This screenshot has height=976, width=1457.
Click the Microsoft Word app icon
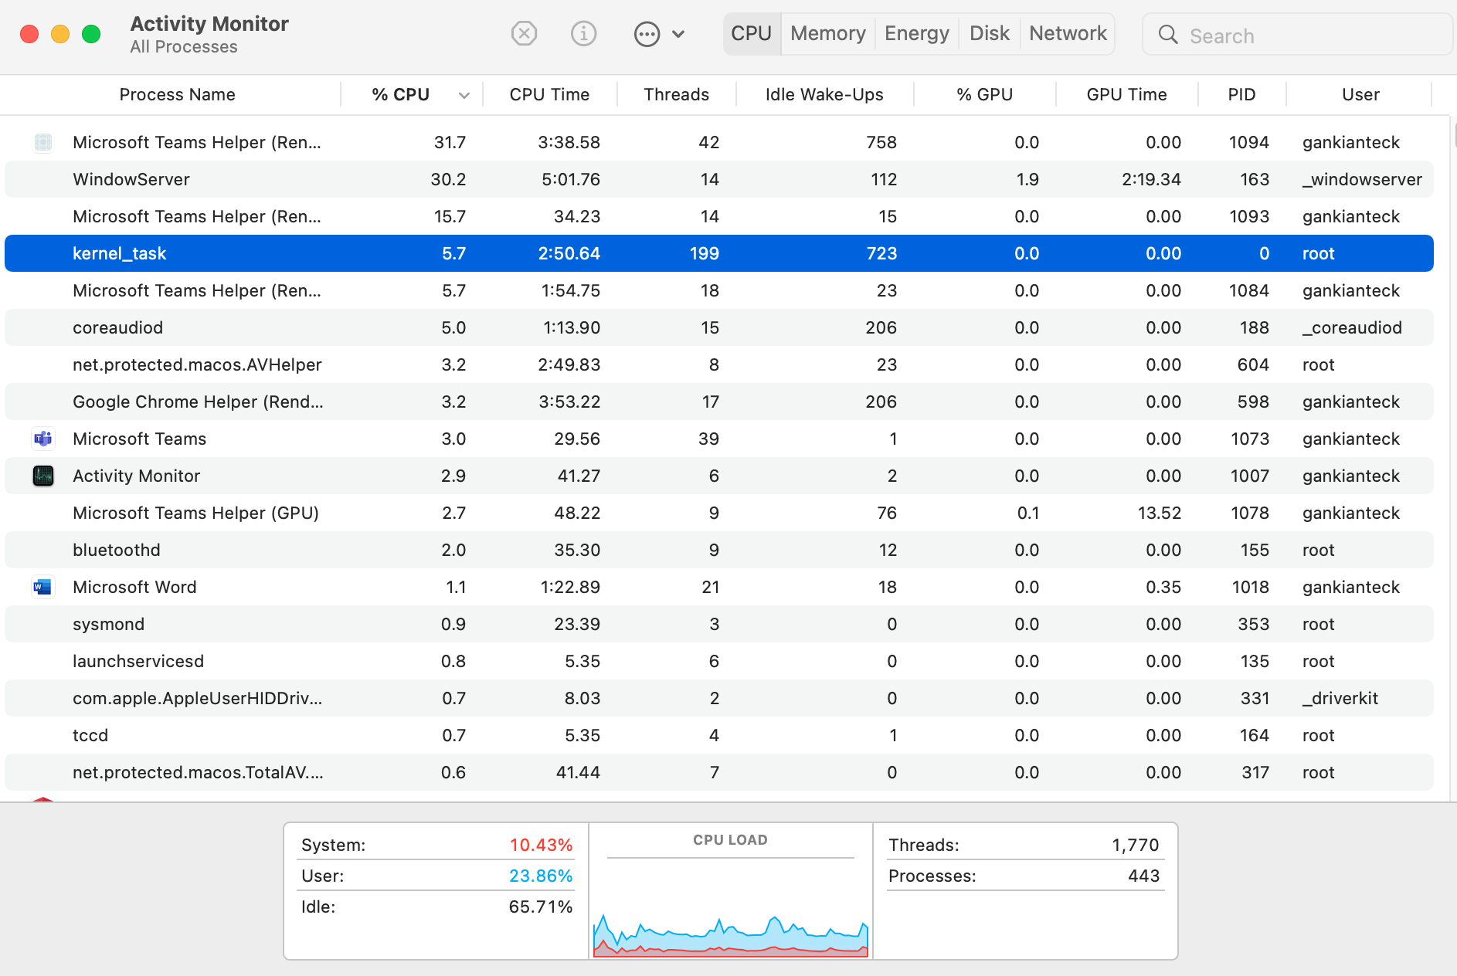tap(43, 587)
